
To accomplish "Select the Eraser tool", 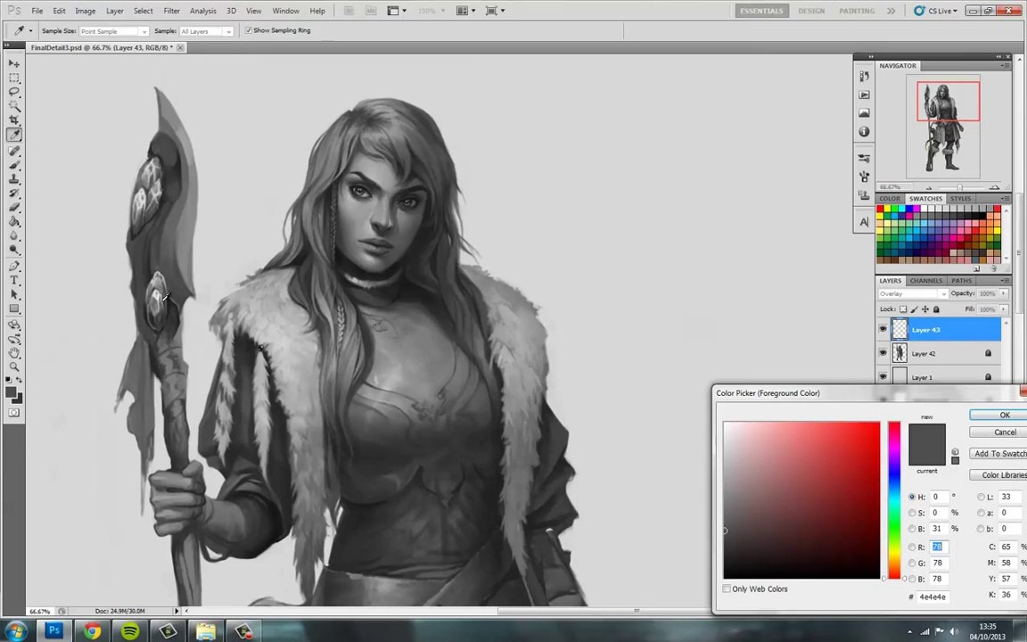I will click(13, 207).
